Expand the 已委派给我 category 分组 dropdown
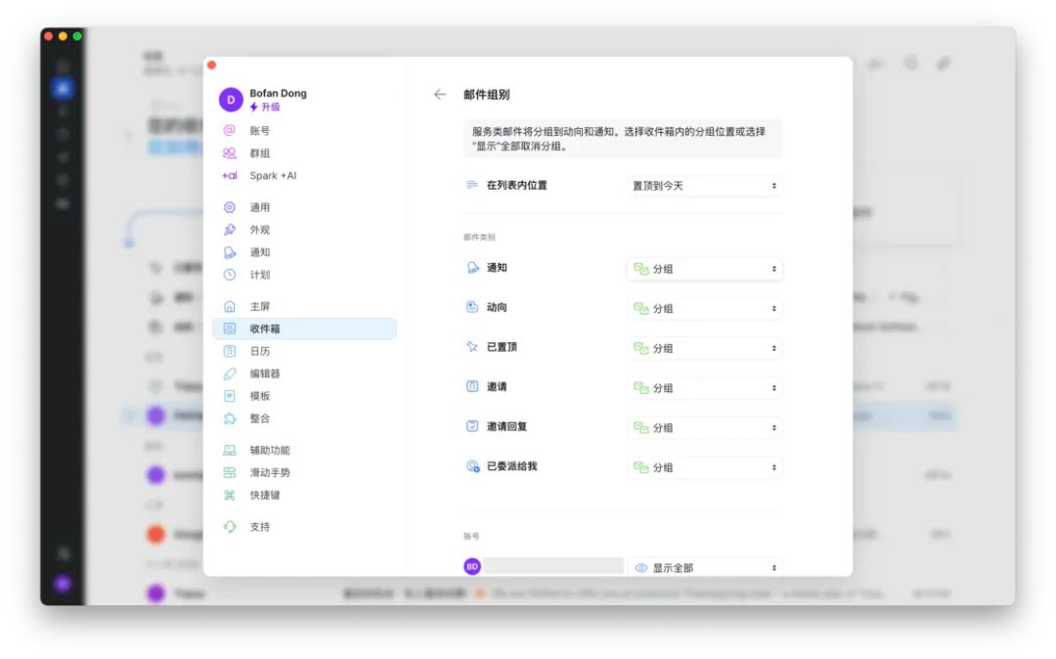This screenshot has width=1056, height=659. 705,467
